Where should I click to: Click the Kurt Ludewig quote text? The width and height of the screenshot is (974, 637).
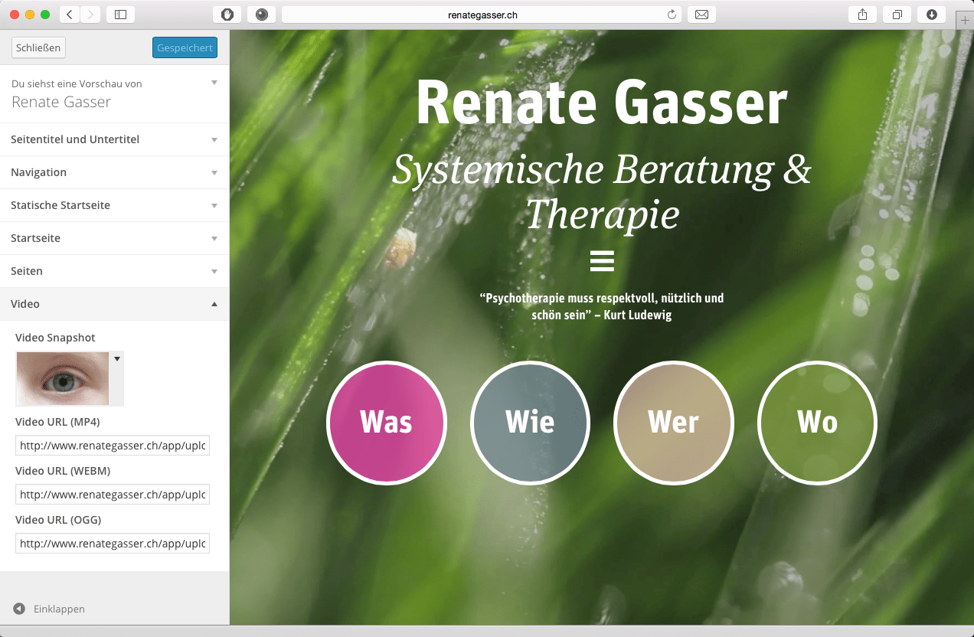pyautogui.click(x=602, y=306)
